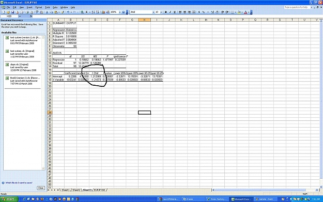The width and height of the screenshot is (323, 202).
Task: Apply the Currency style format
Action: (x=199, y=12)
